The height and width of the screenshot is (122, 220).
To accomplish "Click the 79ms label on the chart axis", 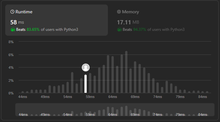I will click(x=180, y=97).
